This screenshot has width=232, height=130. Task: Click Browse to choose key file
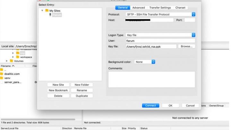(x=186, y=46)
